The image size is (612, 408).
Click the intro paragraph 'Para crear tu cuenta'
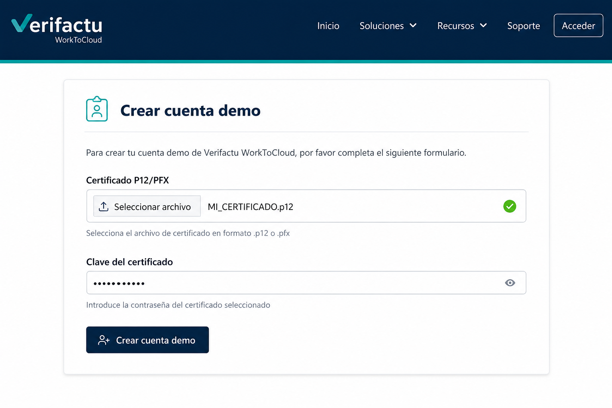(276, 153)
